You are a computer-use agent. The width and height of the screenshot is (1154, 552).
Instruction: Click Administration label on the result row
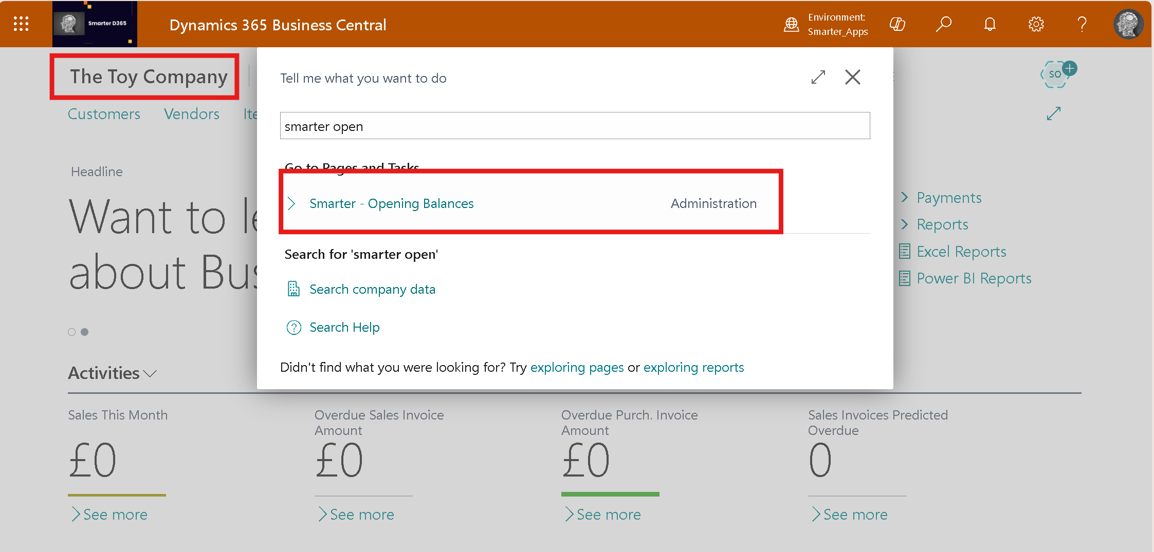point(713,203)
